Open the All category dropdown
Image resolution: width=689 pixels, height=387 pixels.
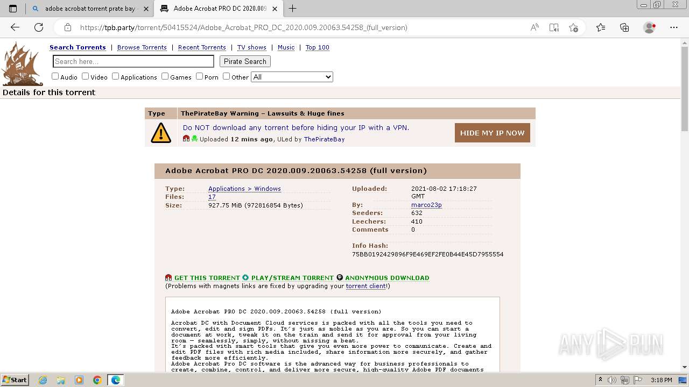coord(292,77)
